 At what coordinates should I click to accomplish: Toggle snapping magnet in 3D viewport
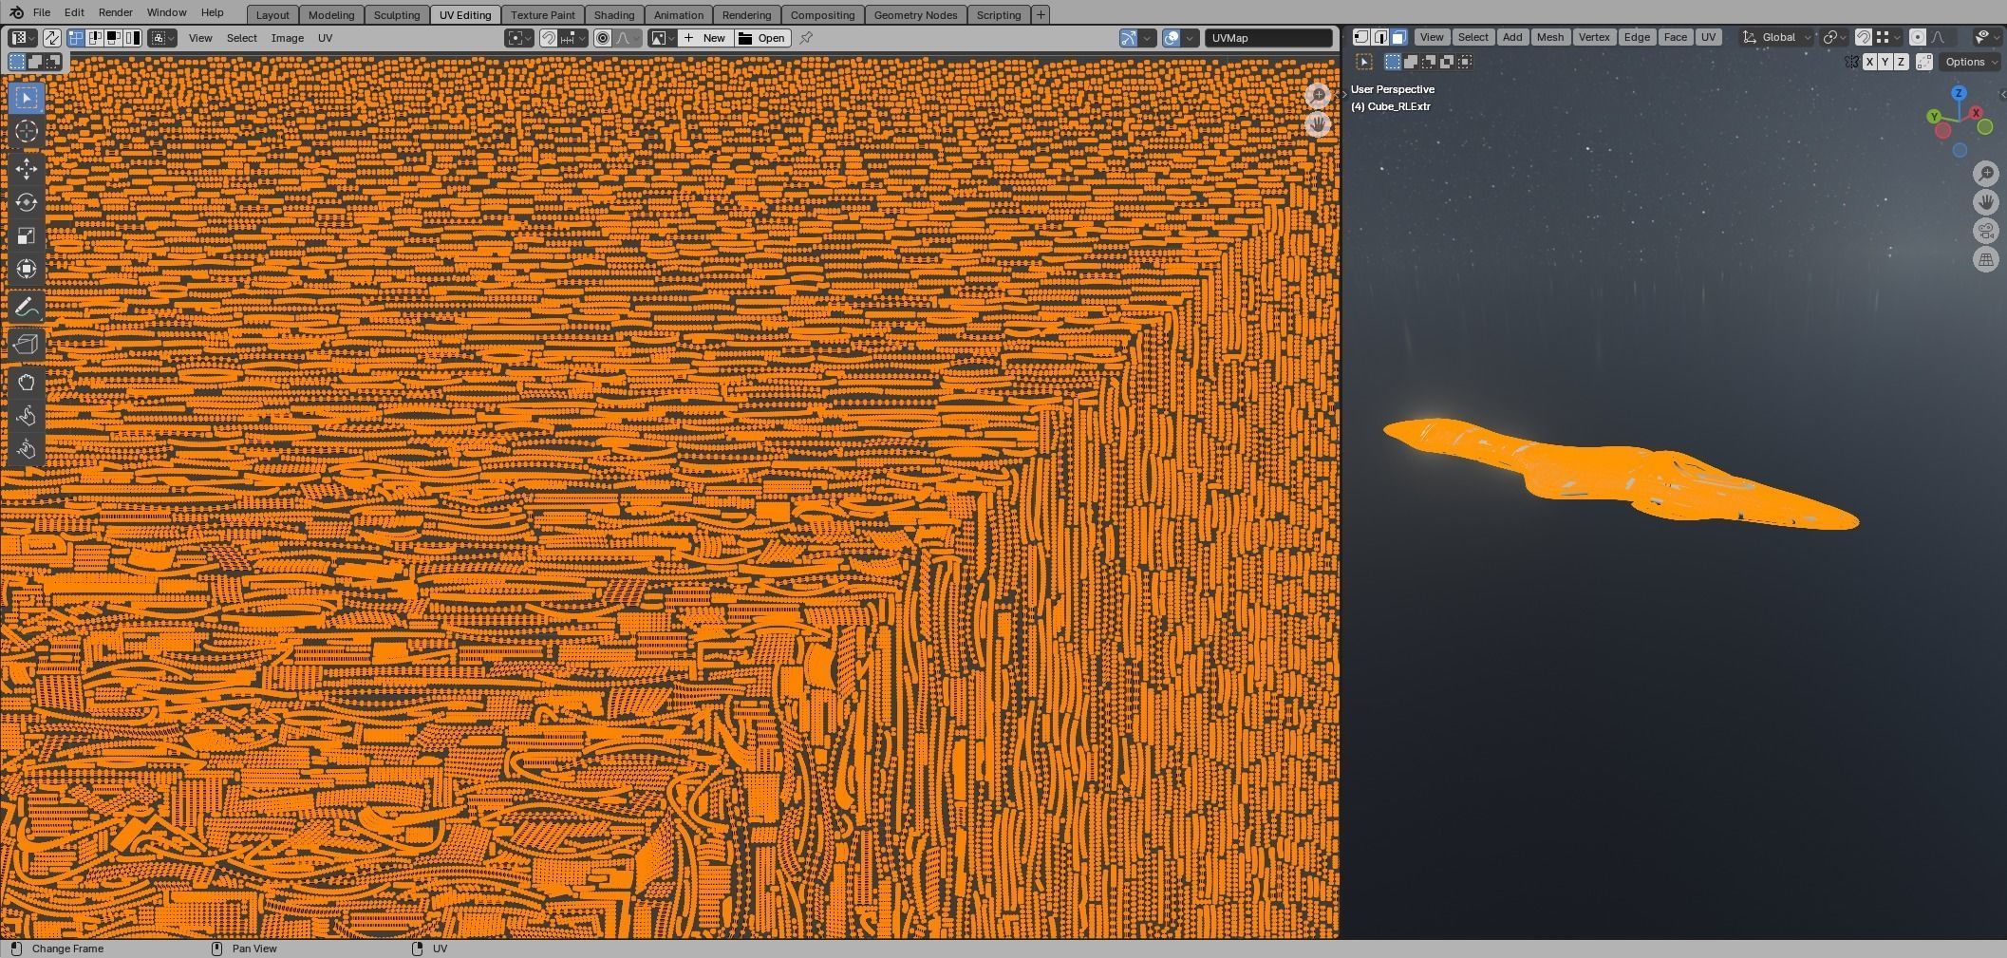pos(1863,37)
